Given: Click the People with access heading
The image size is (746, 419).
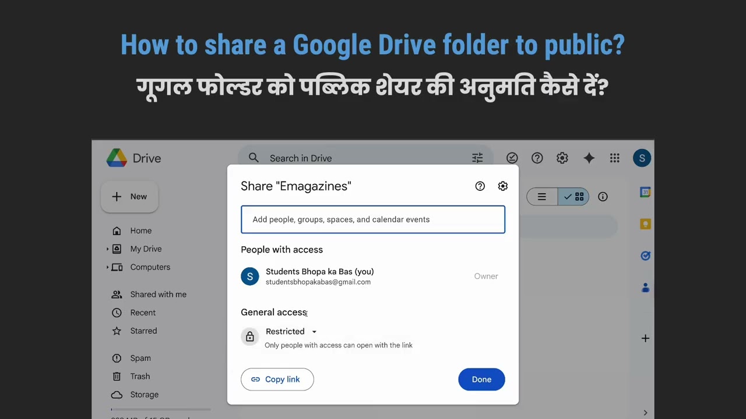Looking at the screenshot, I should pyautogui.click(x=281, y=250).
